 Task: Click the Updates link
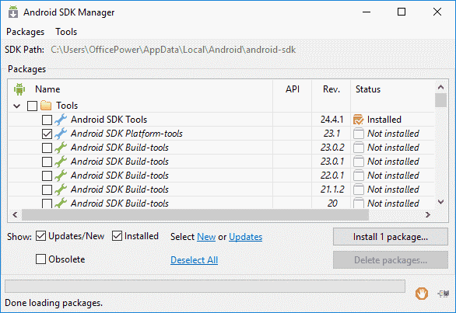pyautogui.click(x=245, y=237)
